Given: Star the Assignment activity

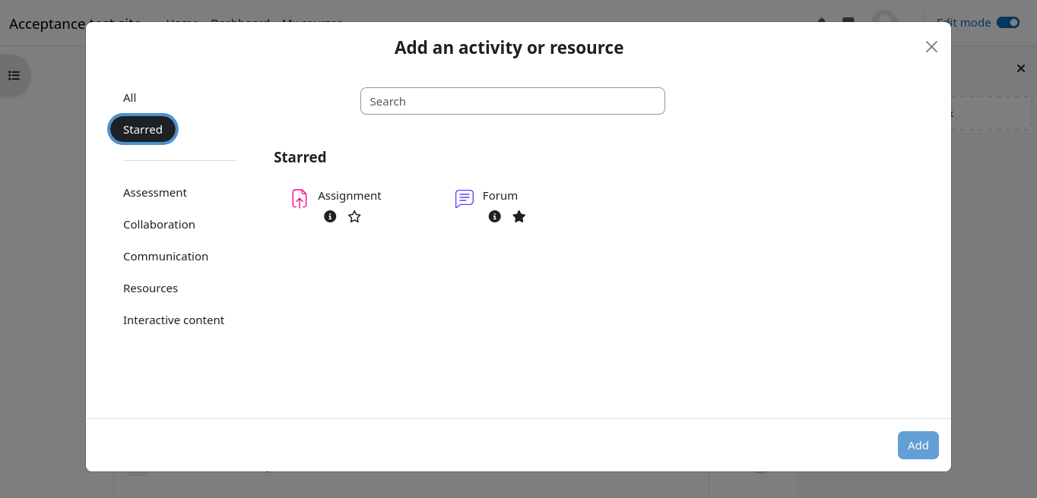Looking at the screenshot, I should click(354, 216).
